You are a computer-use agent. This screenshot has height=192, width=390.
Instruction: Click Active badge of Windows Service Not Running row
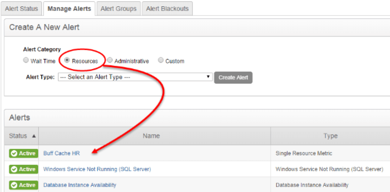pos(24,169)
